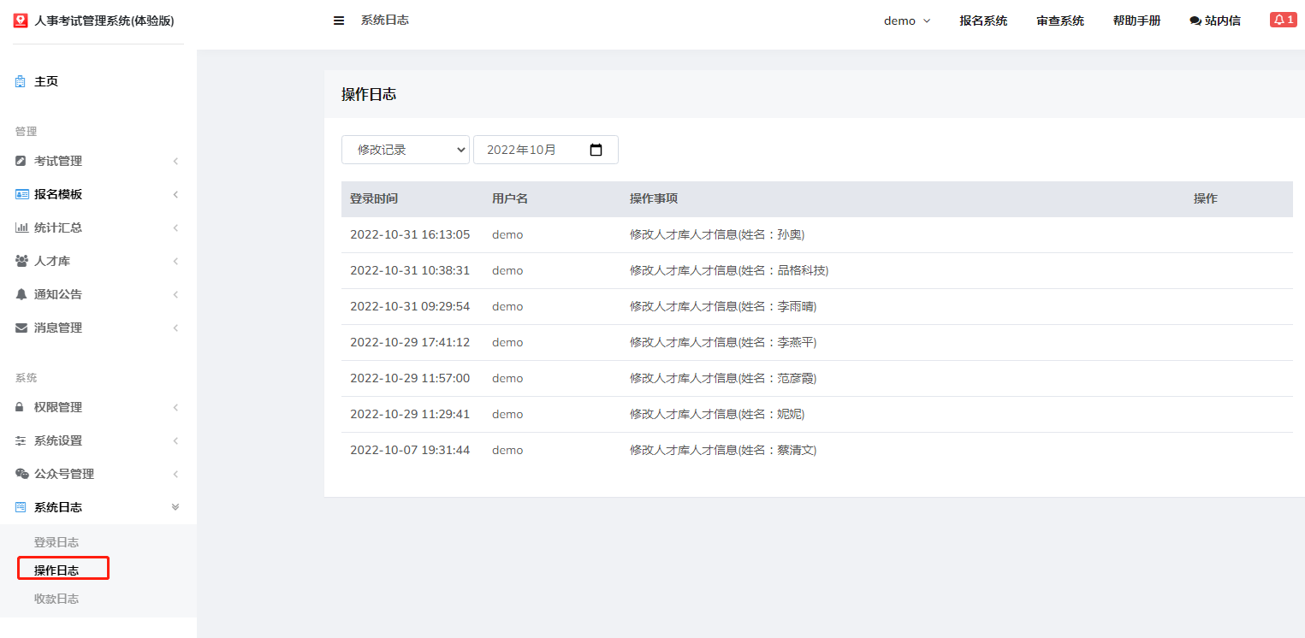Click the 报名模板 ID card icon

[x=22, y=194]
